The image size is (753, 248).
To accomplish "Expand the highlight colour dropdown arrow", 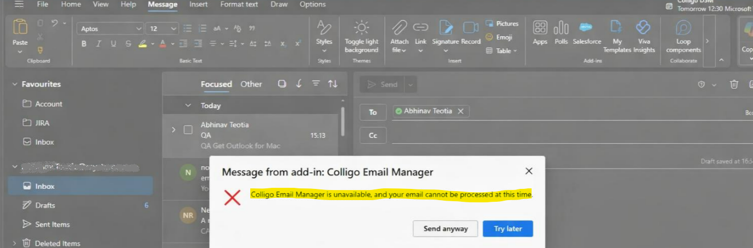I will [x=152, y=43].
